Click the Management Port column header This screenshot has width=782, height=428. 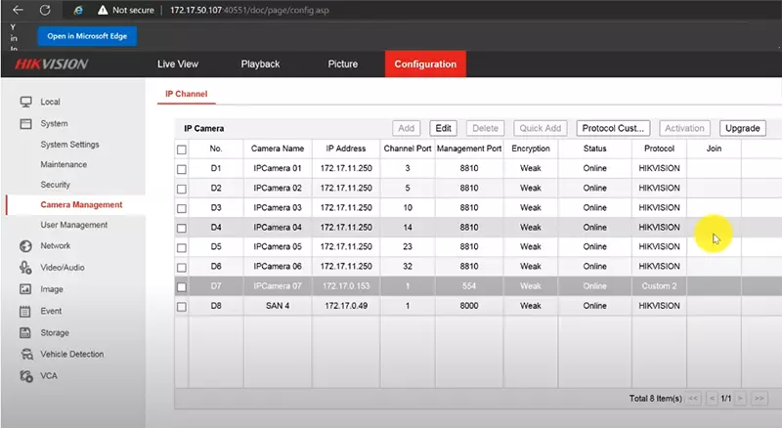[469, 149]
